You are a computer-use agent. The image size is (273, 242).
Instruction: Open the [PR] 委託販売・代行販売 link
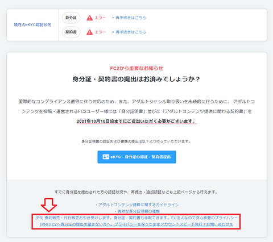[136, 218]
